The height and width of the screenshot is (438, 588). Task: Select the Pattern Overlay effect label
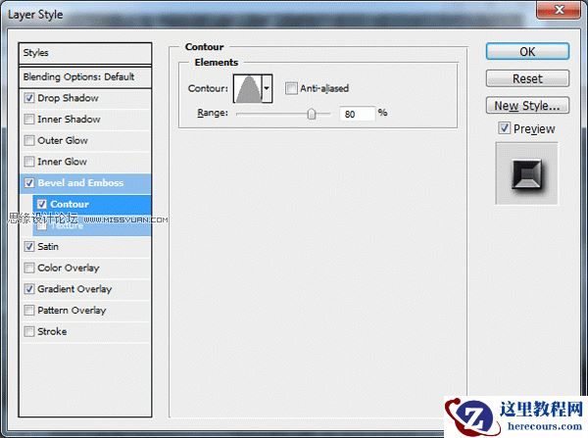tap(72, 311)
